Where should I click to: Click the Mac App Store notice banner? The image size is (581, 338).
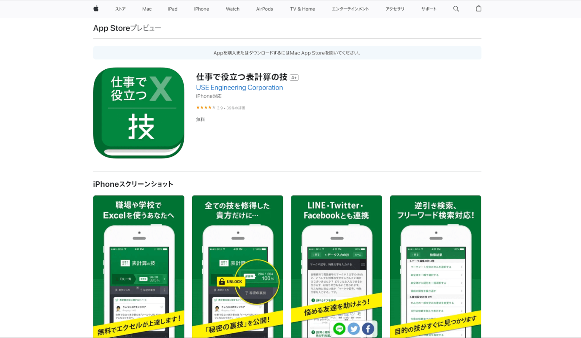pyautogui.click(x=287, y=53)
